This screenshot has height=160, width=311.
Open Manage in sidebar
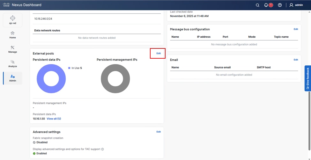pos(13,49)
